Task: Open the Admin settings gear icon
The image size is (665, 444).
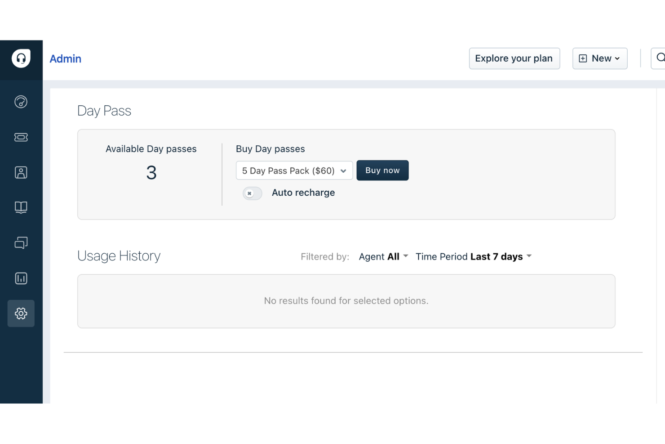Action: pyautogui.click(x=21, y=314)
